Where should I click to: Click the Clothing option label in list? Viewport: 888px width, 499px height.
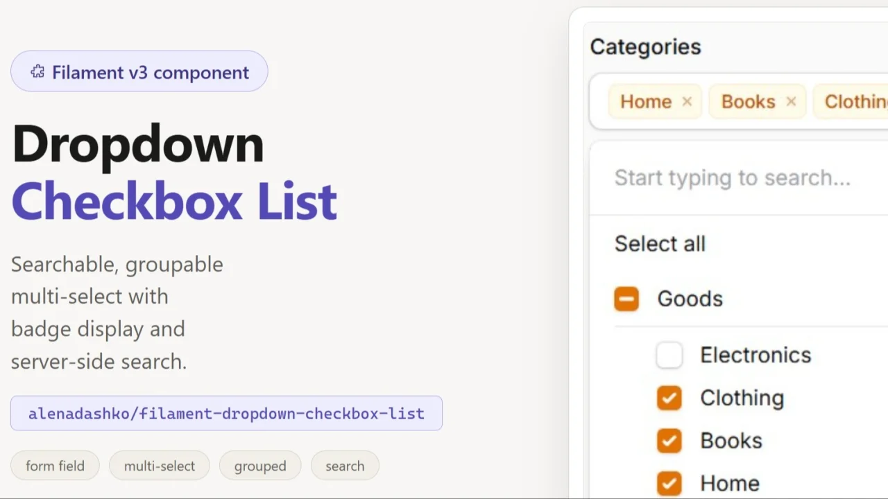(742, 398)
